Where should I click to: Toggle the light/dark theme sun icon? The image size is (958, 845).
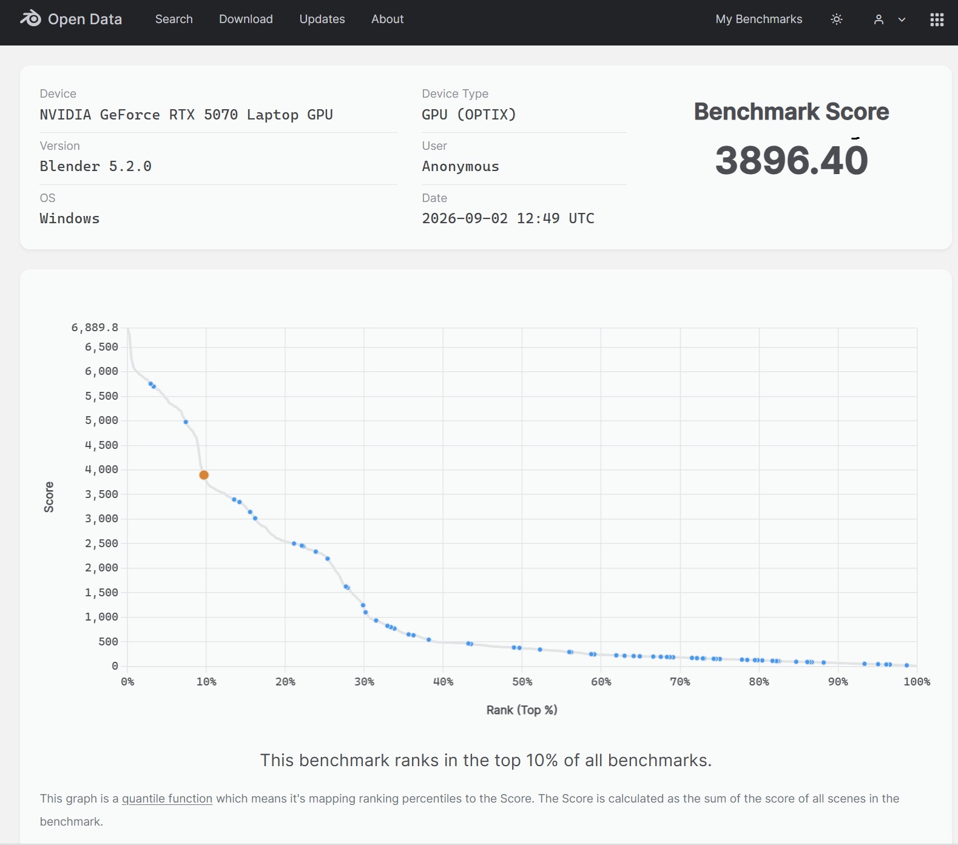click(837, 19)
